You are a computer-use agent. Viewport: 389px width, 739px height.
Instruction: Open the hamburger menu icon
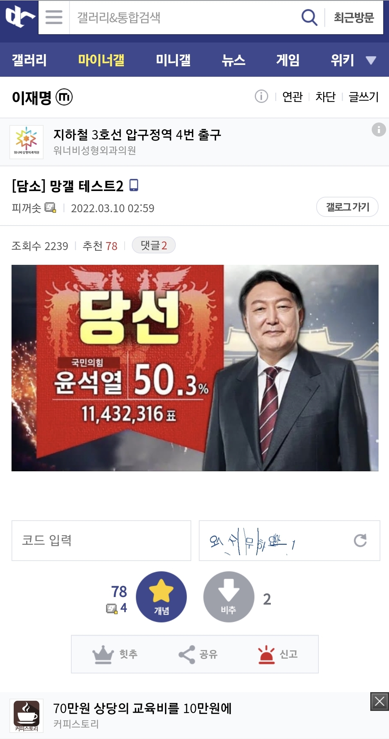click(54, 17)
